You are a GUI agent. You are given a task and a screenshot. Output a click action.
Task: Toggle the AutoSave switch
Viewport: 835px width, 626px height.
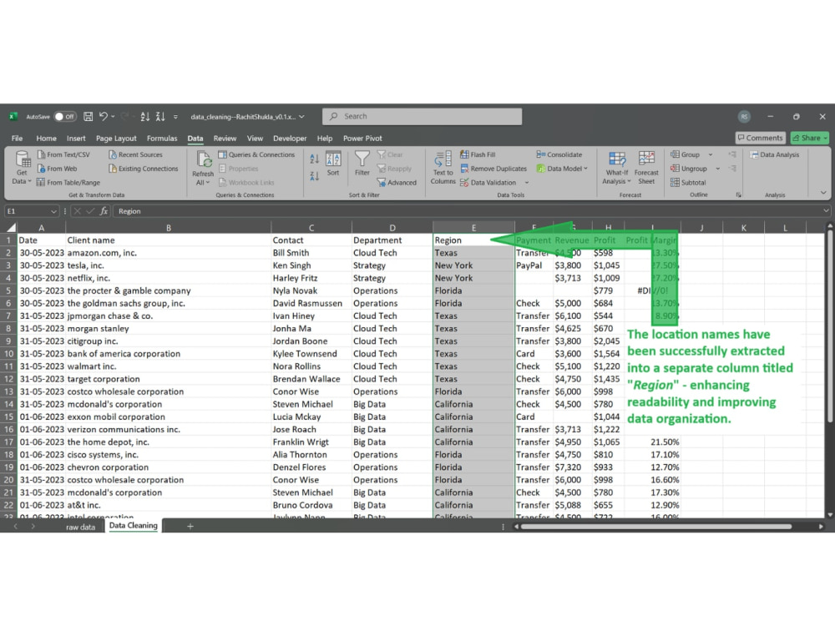tap(65, 116)
